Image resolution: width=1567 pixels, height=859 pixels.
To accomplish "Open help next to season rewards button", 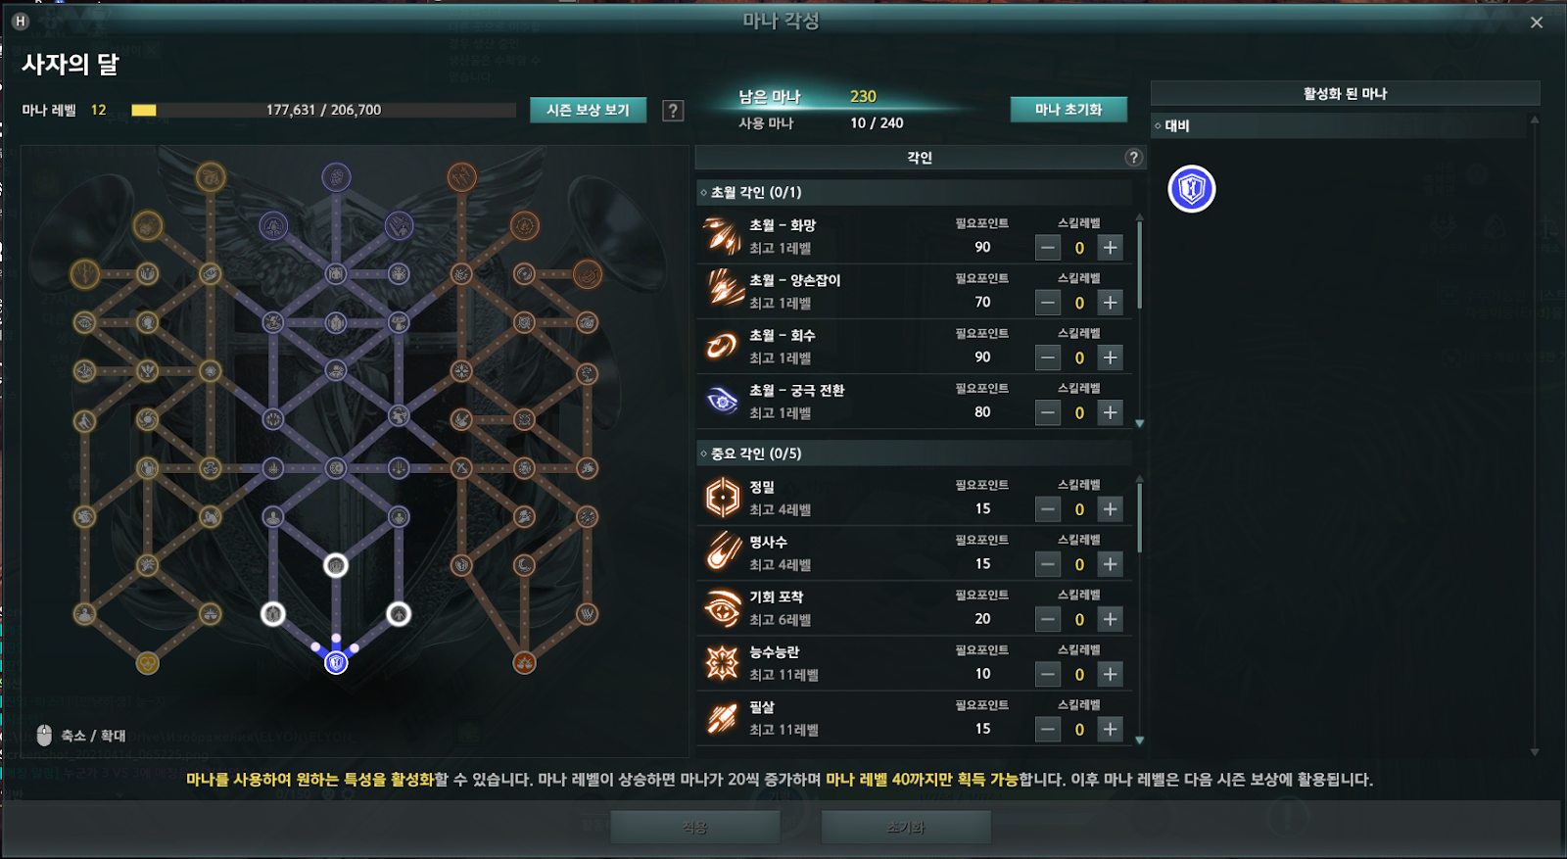I will click(673, 111).
